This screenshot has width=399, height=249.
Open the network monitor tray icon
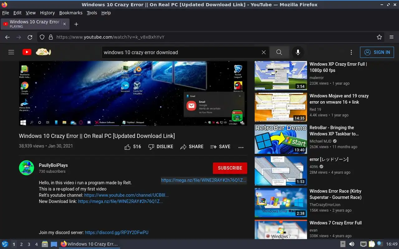coord(363,244)
